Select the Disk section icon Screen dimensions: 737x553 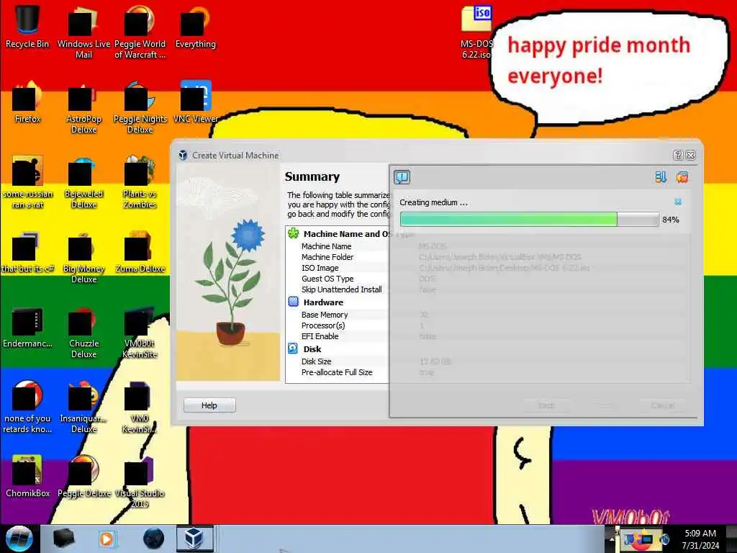(293, 349)
